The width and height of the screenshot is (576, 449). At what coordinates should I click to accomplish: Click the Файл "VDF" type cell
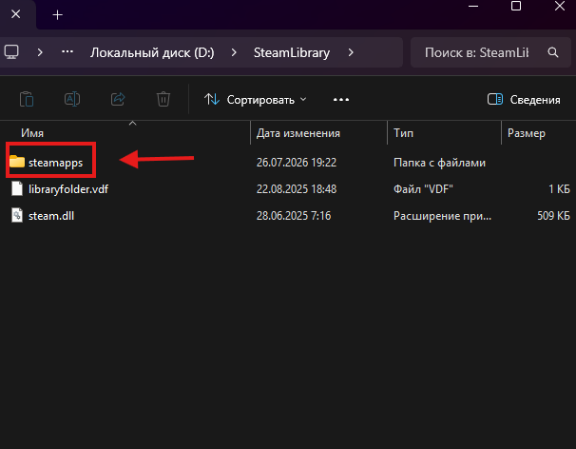423,189
